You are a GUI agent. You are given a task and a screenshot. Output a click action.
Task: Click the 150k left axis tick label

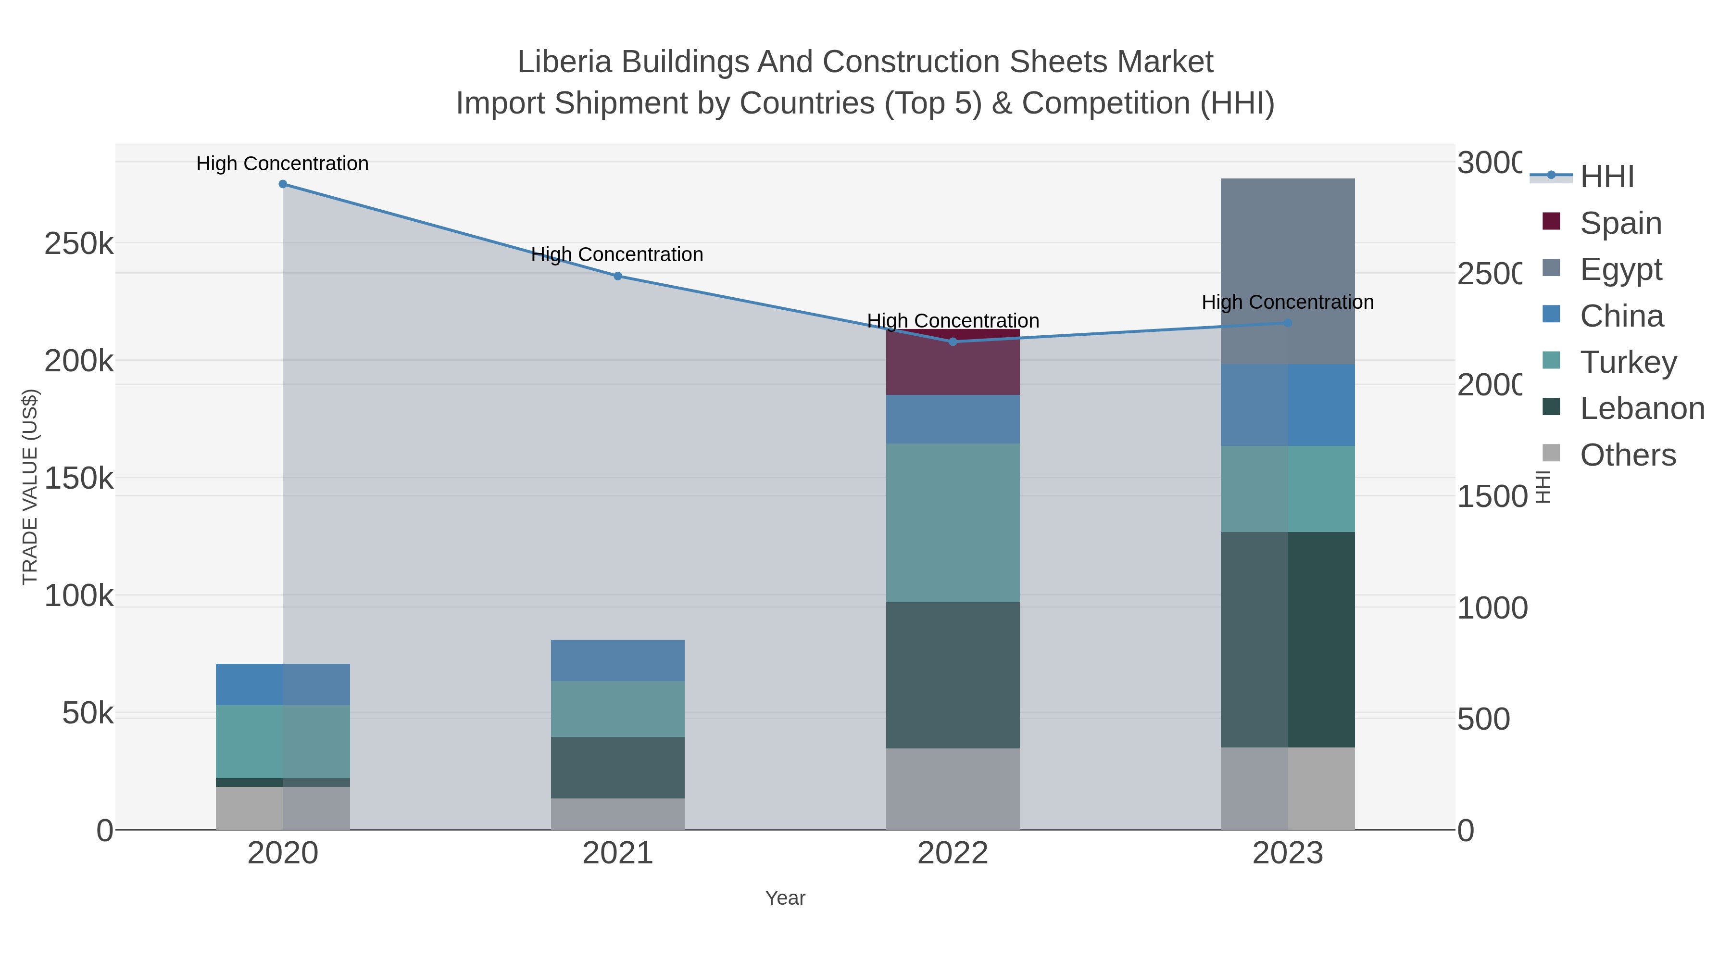click(79, 479)
